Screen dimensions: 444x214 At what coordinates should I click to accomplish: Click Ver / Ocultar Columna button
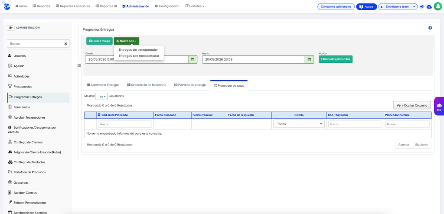412,105
